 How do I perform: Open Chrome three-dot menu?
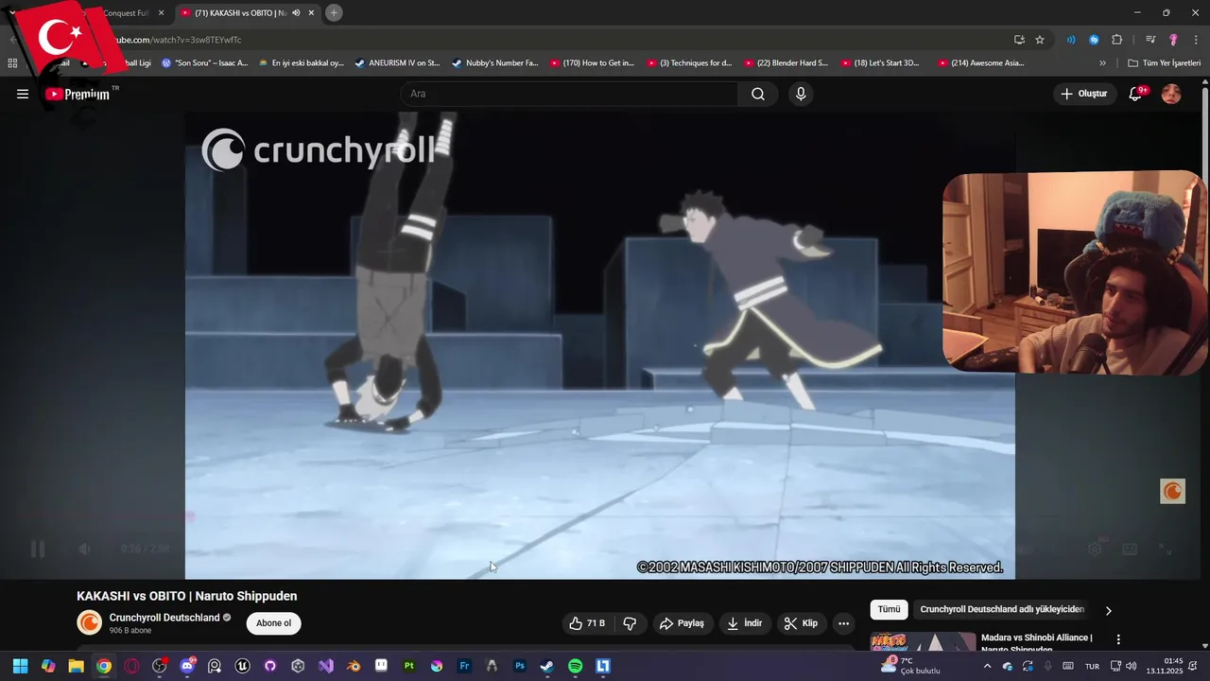coord(1197,40)
